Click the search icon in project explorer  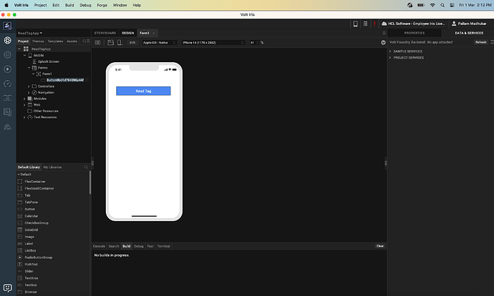click(x=84, y=41)
